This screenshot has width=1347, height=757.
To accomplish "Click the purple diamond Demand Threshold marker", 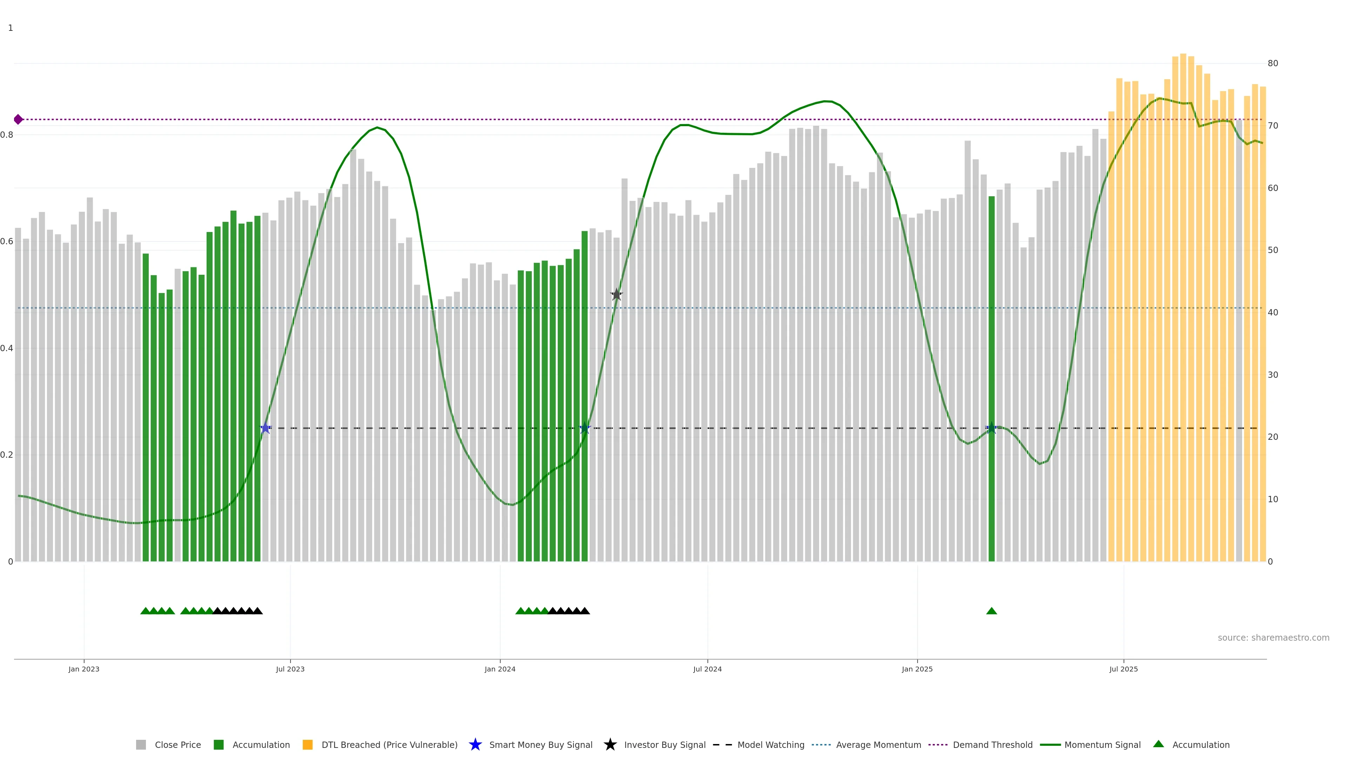I will [18, 120].
